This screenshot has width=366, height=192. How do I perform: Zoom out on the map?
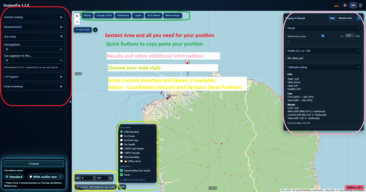(77, 22)
